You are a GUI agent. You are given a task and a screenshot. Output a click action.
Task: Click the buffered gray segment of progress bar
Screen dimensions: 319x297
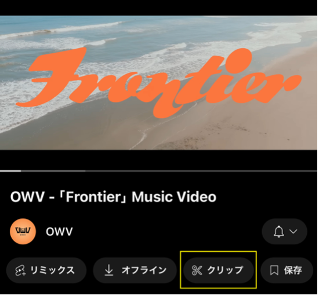click(x=53, y=171)
